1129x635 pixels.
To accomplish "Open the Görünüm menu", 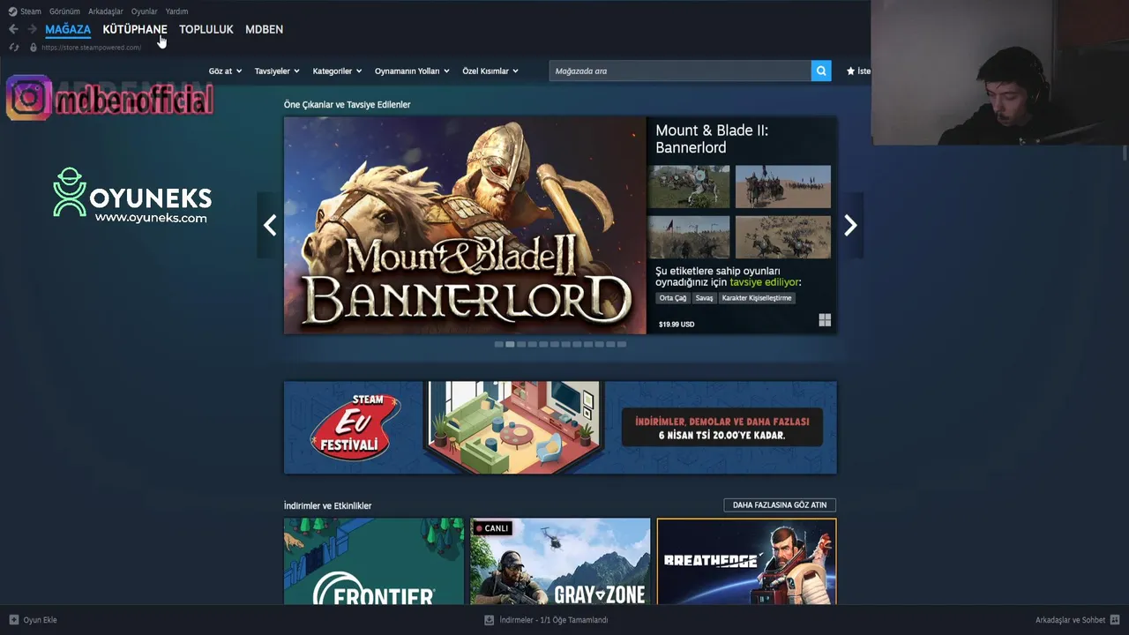I will point(64,11).
